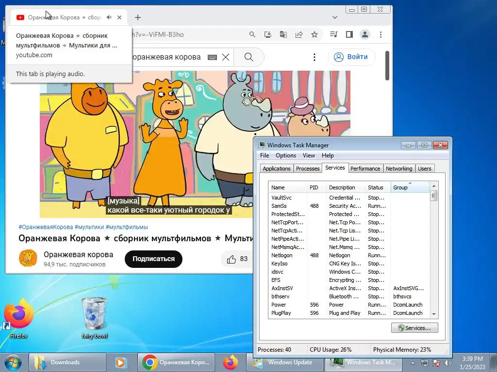Mute the tab using the speaker icon
497x372 pixels.
point(109,17)
